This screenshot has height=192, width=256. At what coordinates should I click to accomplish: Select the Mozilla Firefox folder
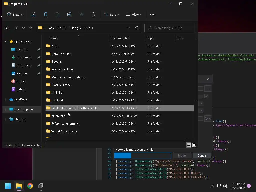click(120, 85)
